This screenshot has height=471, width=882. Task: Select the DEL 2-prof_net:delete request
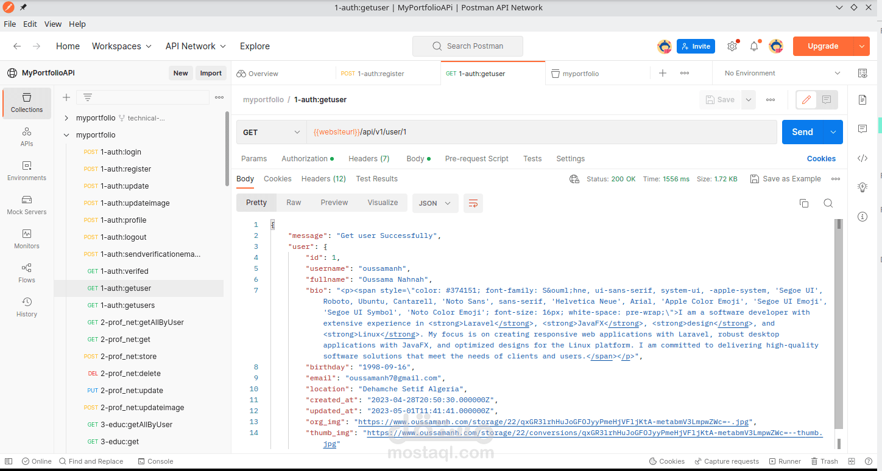(138, 374)
